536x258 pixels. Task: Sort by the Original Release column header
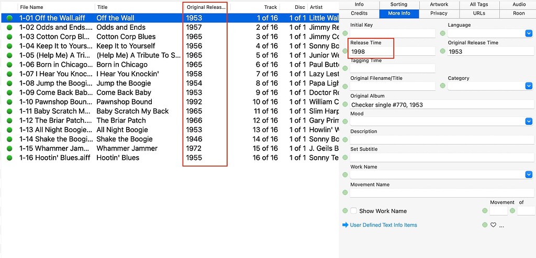pyautogui.click(x=206, y=7)
